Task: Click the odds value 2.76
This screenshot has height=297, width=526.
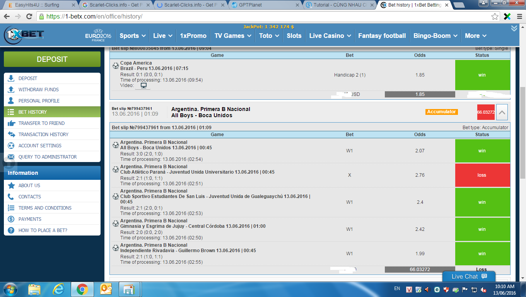Action: pyautogui.click(x=420, y=175)
